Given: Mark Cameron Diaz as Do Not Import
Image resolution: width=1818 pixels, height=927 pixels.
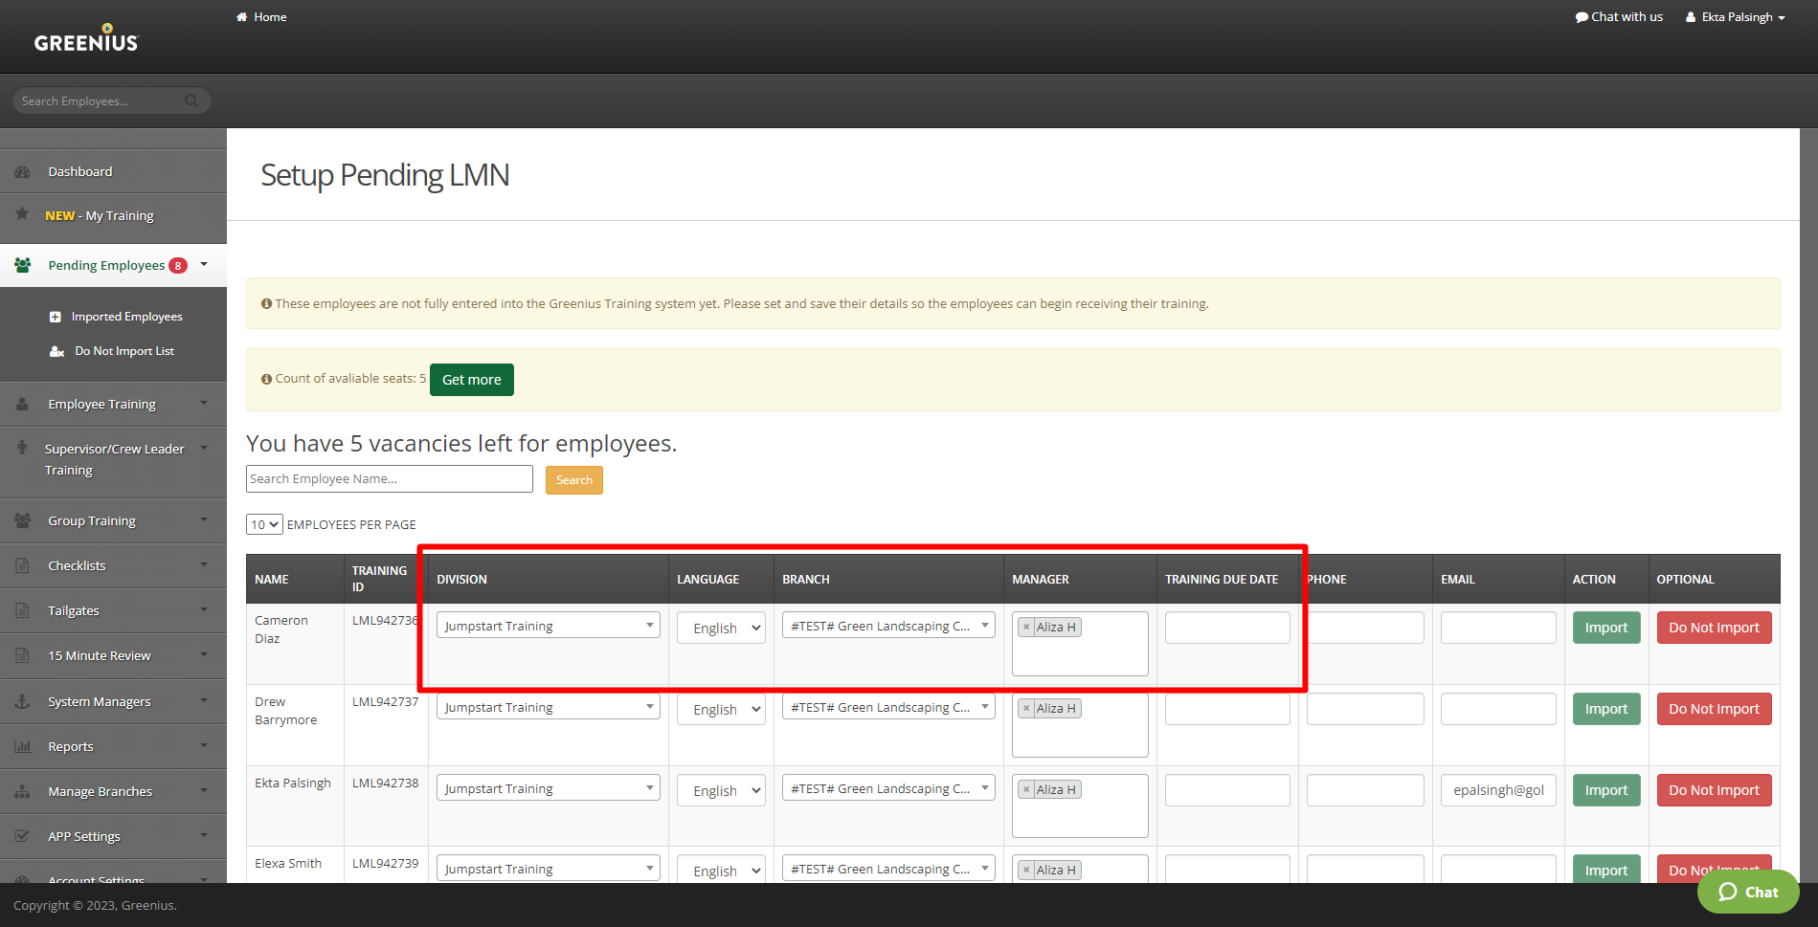Looking at the screenshot, I should [1714, 628].
